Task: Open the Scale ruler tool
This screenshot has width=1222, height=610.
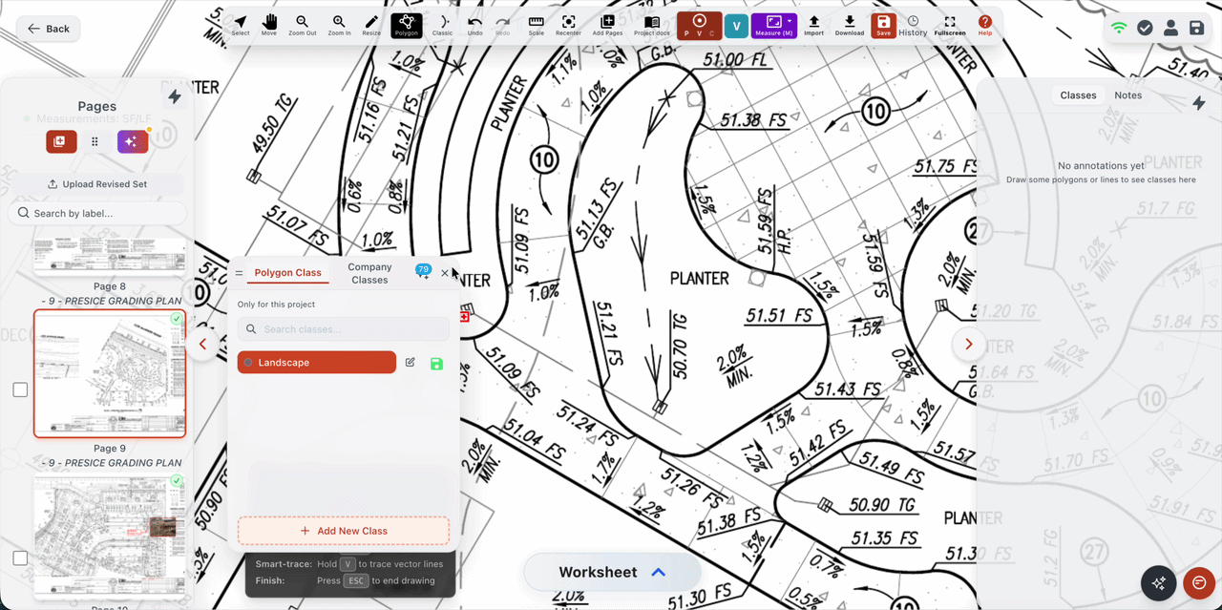Action: (536, 25)
